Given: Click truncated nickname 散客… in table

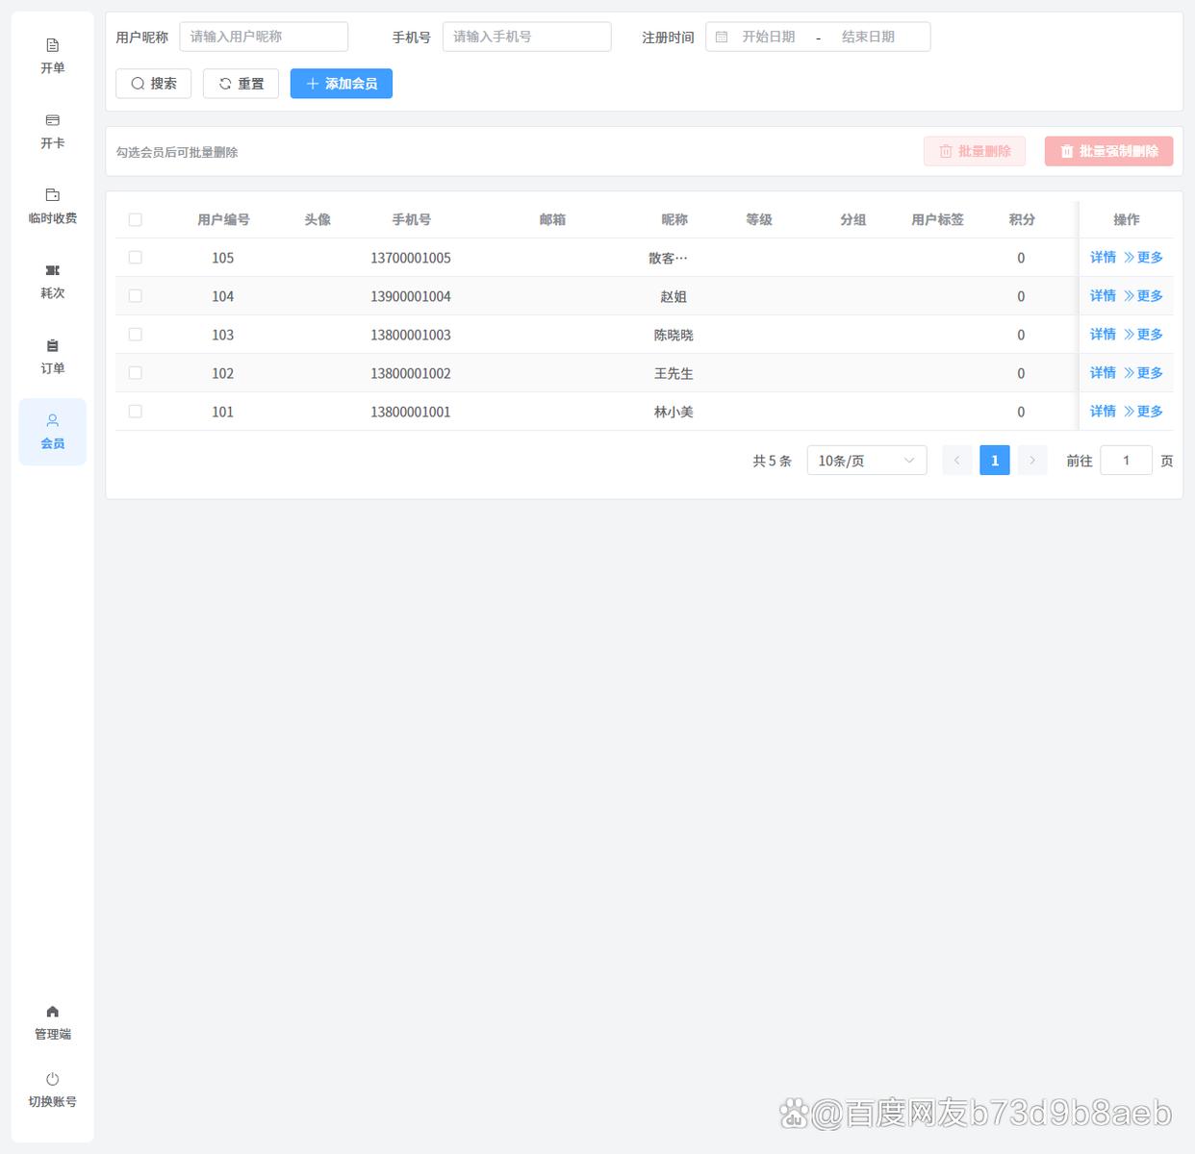Looking at the screenshot, I should (x=669, y=258).
